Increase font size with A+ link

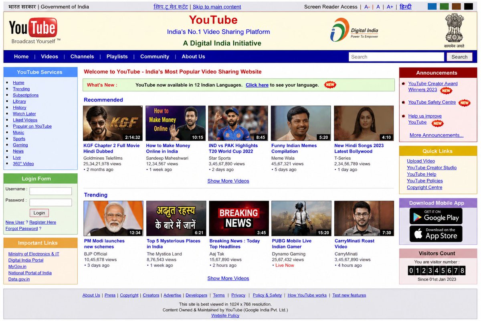click(x=390, y=7)
